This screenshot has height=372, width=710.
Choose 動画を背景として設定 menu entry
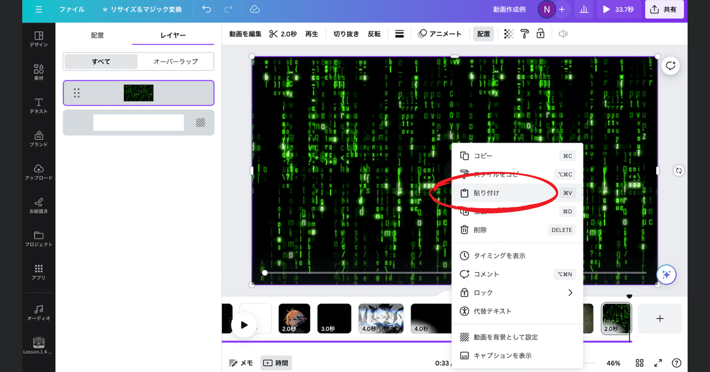517,337
